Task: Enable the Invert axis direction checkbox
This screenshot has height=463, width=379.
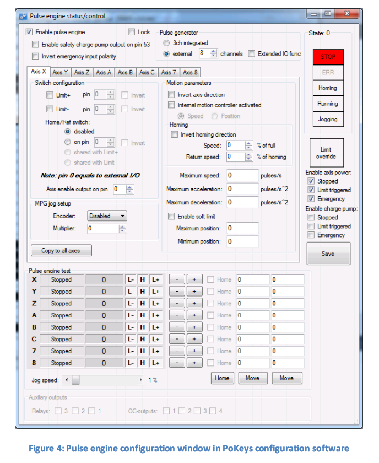Action: 172,95
